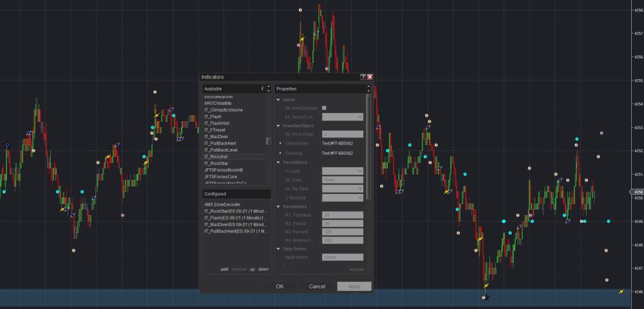Image resolution: width=644 pixels, height=309 pixels.
Task: Click the yellow lightning marker at chart bottom right
Action: pos(621,292)
